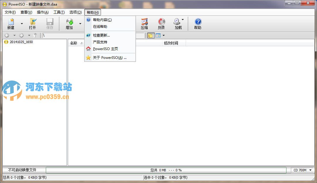Click the 加载 (Mount) drive icon
Viewport: 317px width, 183px height.
[x=177, y=23]
